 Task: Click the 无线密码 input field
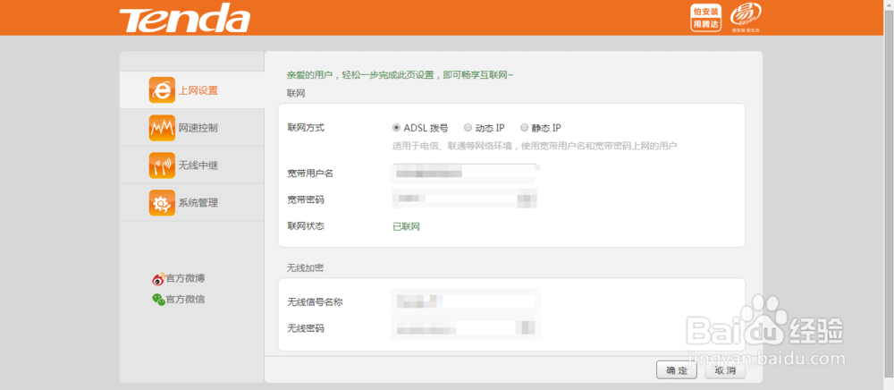point(464,328)
